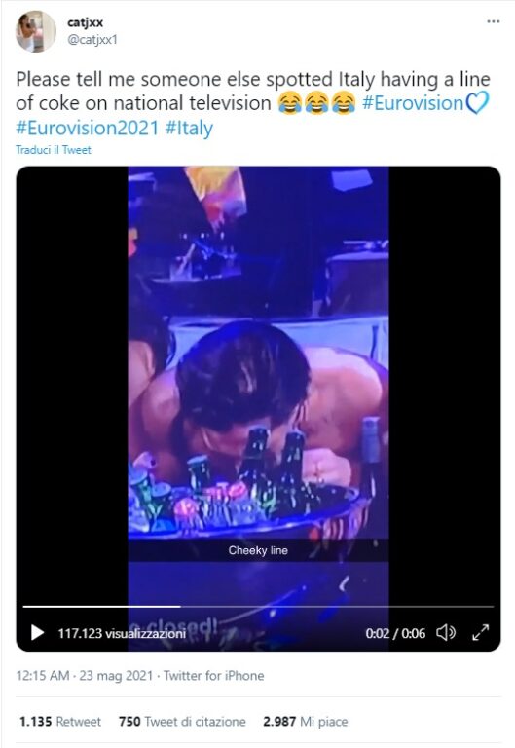Open the three-dot more options menu
The image size is (515, 748).
(x=493, y=21)
